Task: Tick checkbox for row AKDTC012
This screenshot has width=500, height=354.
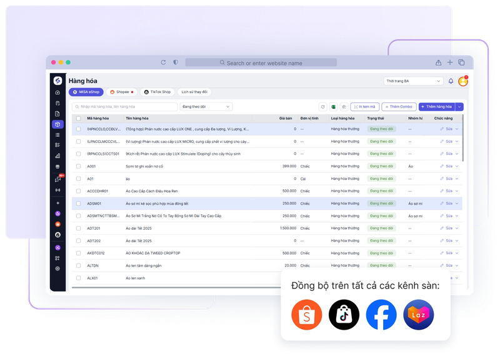Action: (79, 253)
